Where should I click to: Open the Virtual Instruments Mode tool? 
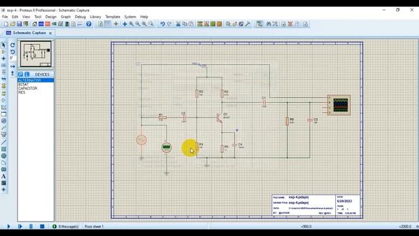point(3,134)
